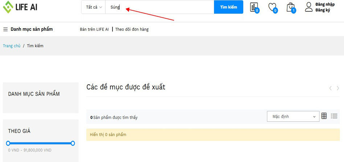Click the user account profile icon
This screenshot has height=162, width=344.
pos(308,7)
